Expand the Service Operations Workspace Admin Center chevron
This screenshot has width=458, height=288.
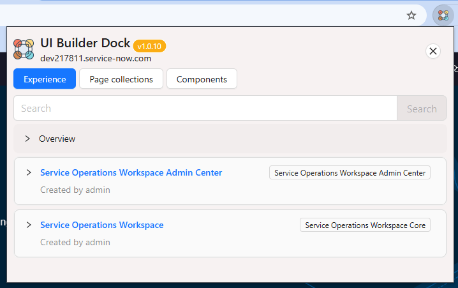tap(29, 172)
